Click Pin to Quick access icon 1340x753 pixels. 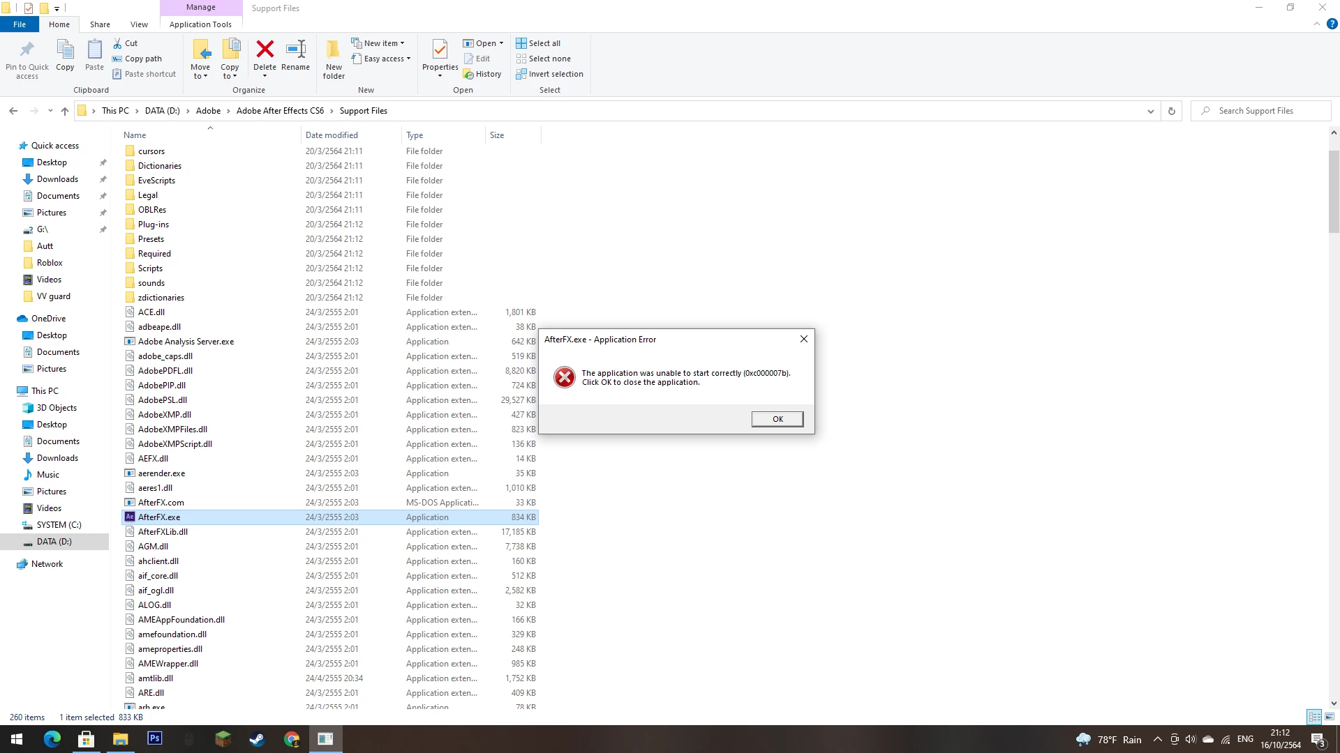pyautogui.click(x=27, y=50)
